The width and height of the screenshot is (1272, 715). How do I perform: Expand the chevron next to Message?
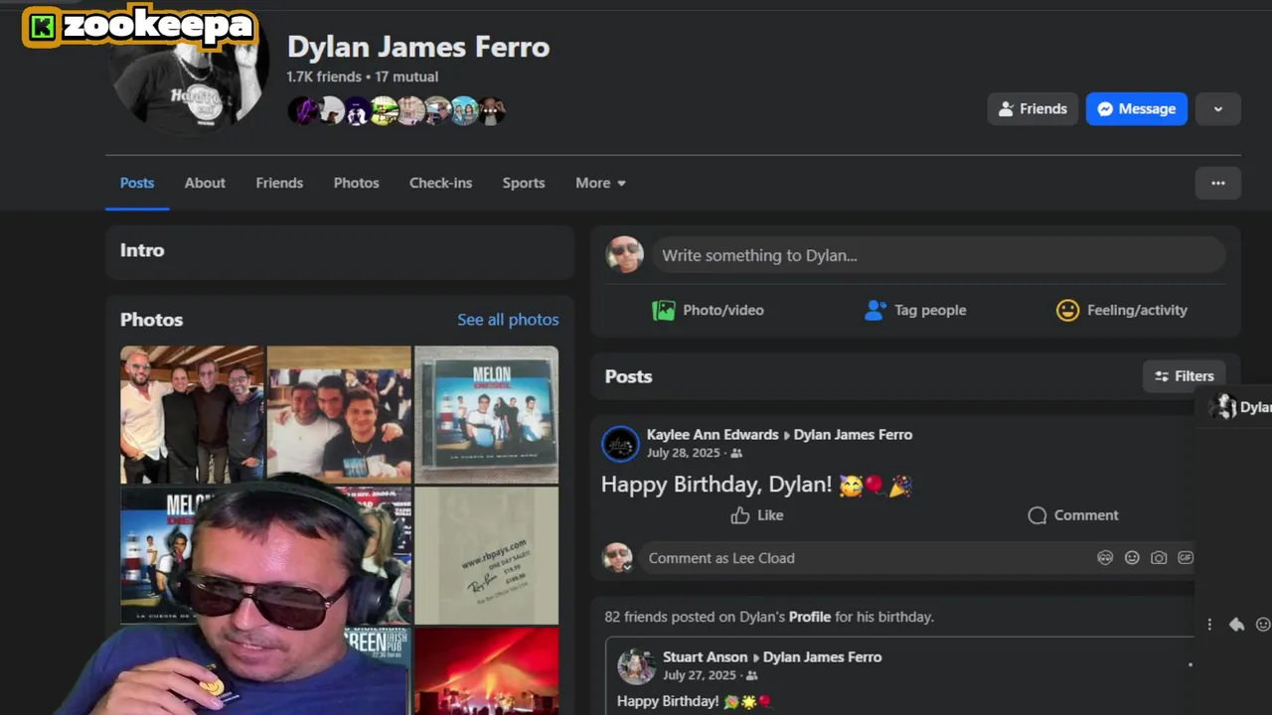[x=1218, y=109]
